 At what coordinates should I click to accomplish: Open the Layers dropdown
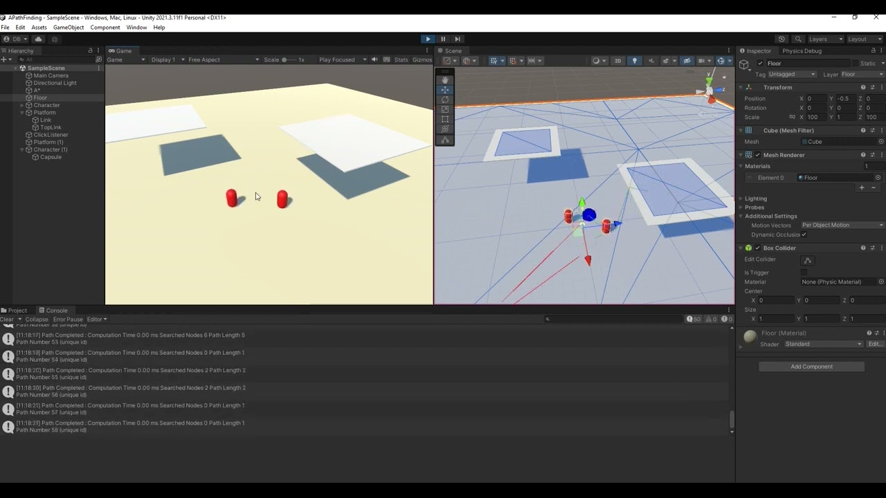click(x=826, y=39)
